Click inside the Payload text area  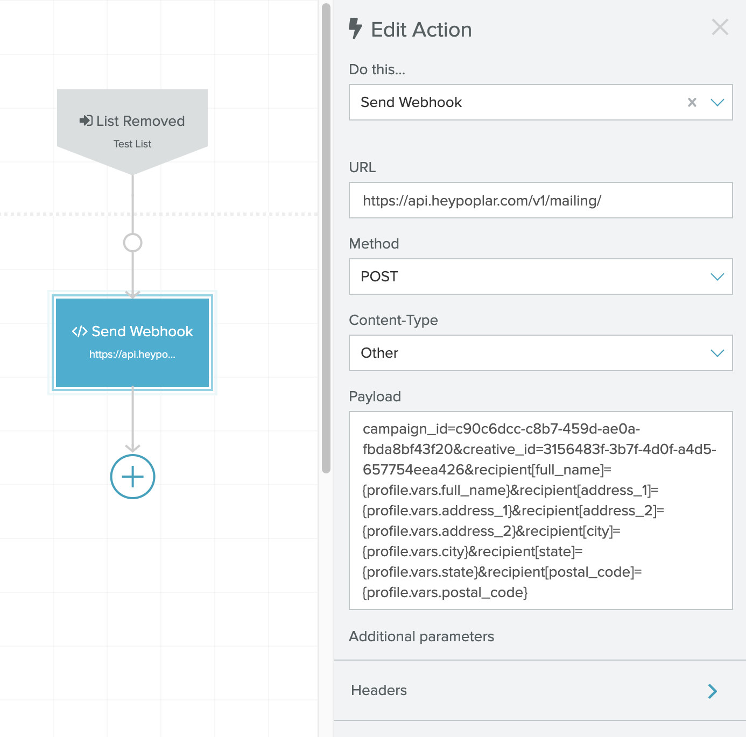coord(540,511)
